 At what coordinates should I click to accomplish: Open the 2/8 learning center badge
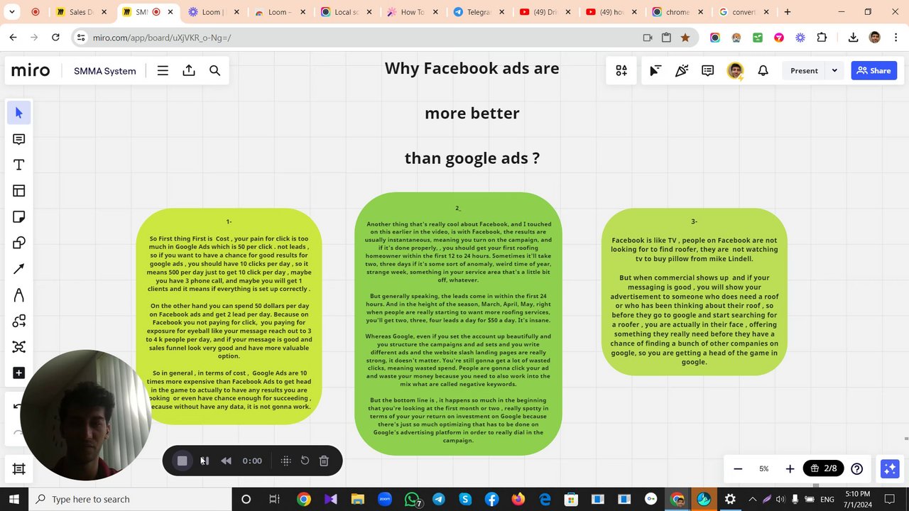pos(824,468)
